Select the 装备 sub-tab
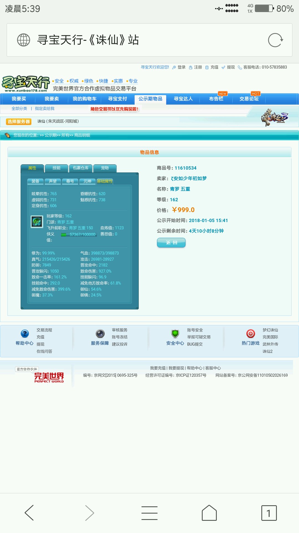This screenshot has height=533, width=299. pyautogui.click(x=35, y=181)
